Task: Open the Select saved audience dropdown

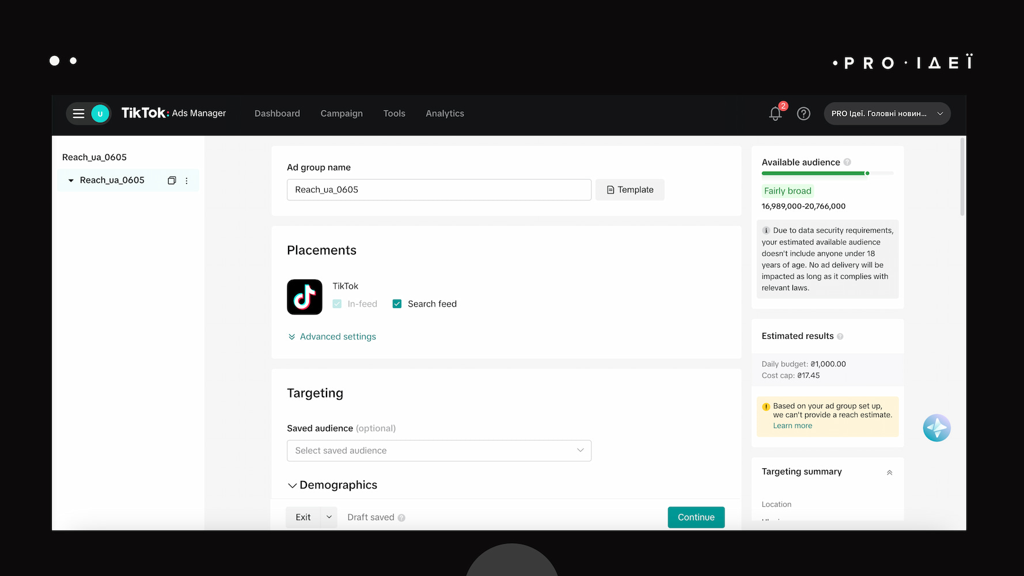Action: coord(439,450)
